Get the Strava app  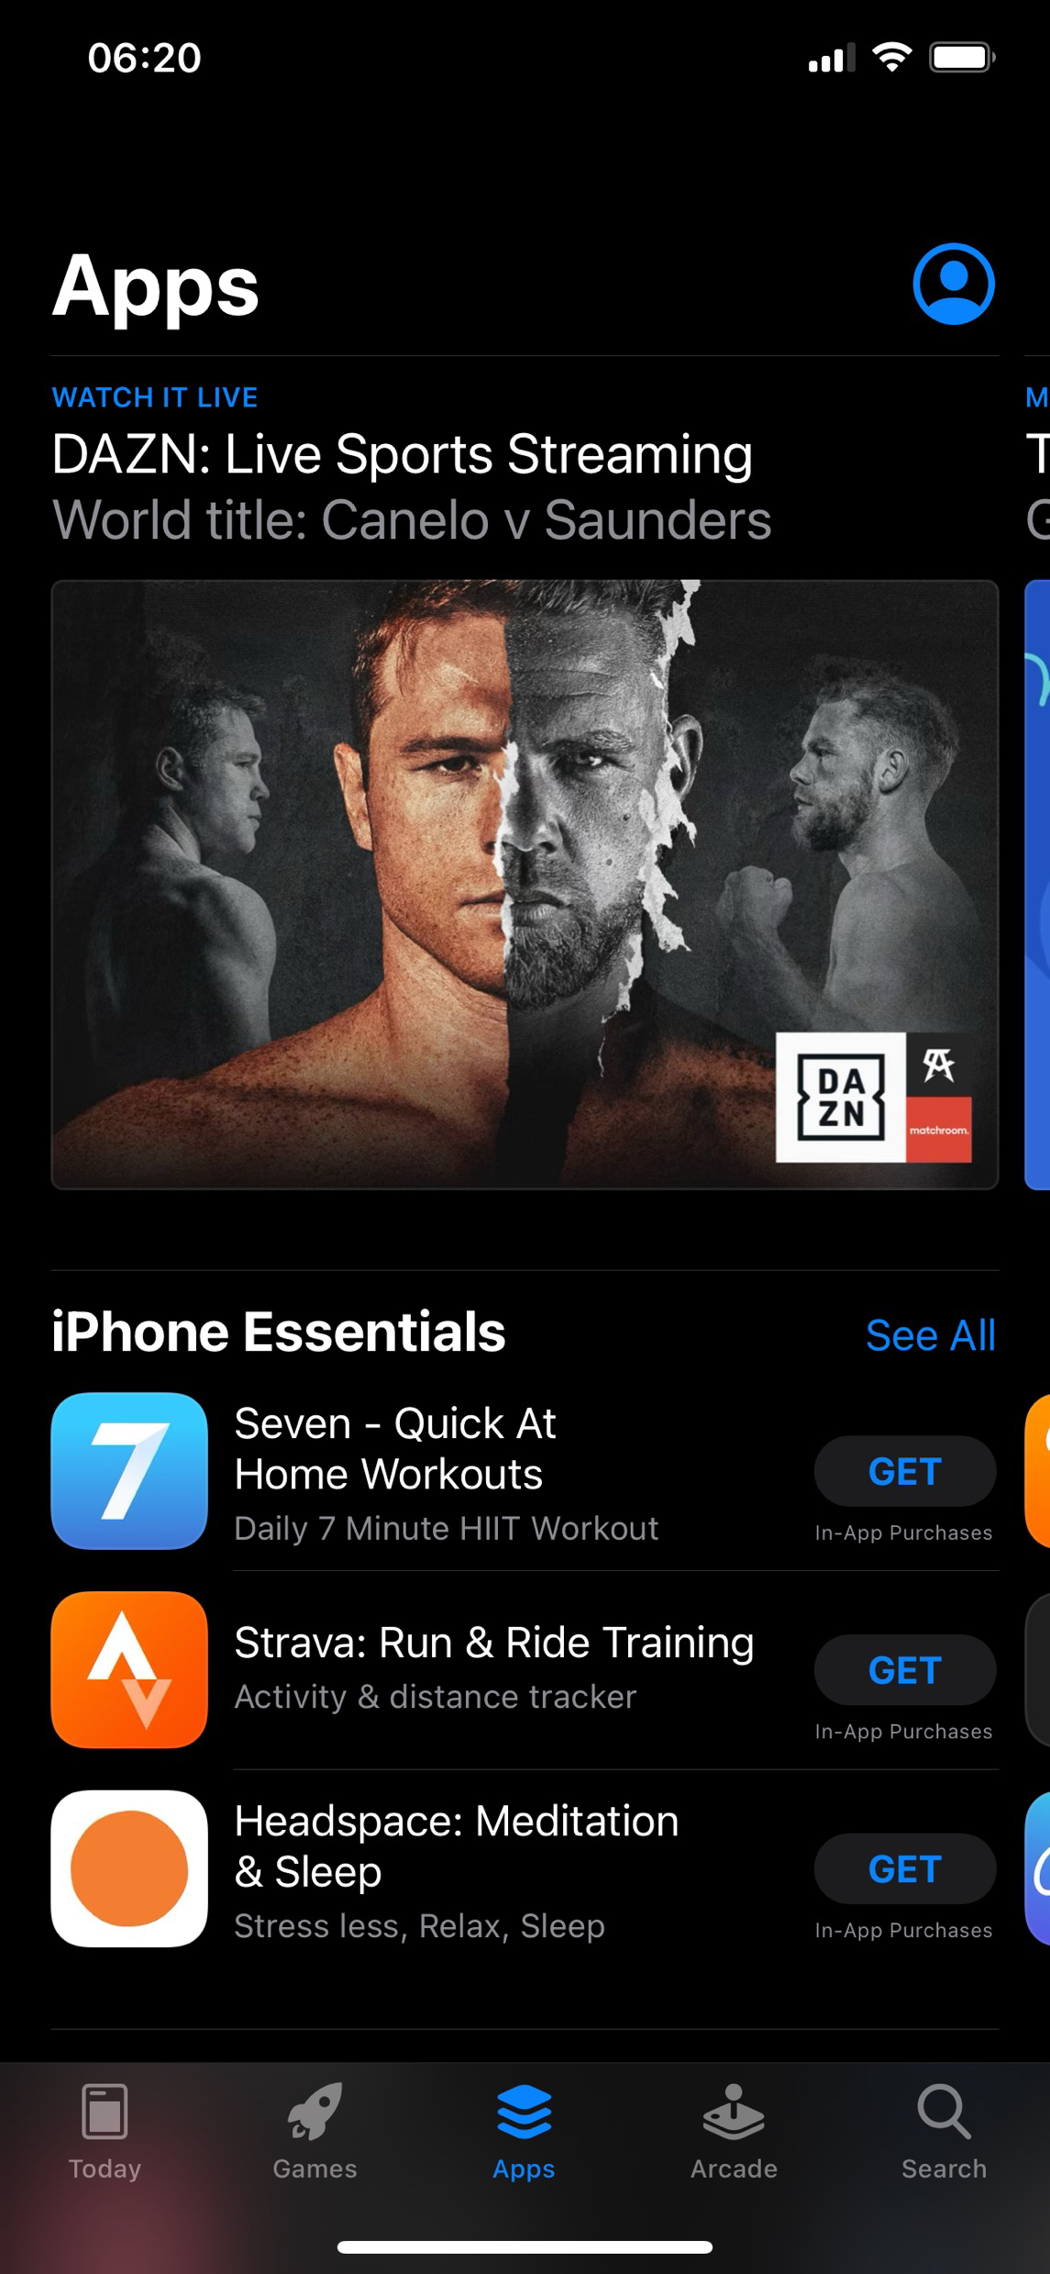pyautogui.click(x=905, y=1670)
